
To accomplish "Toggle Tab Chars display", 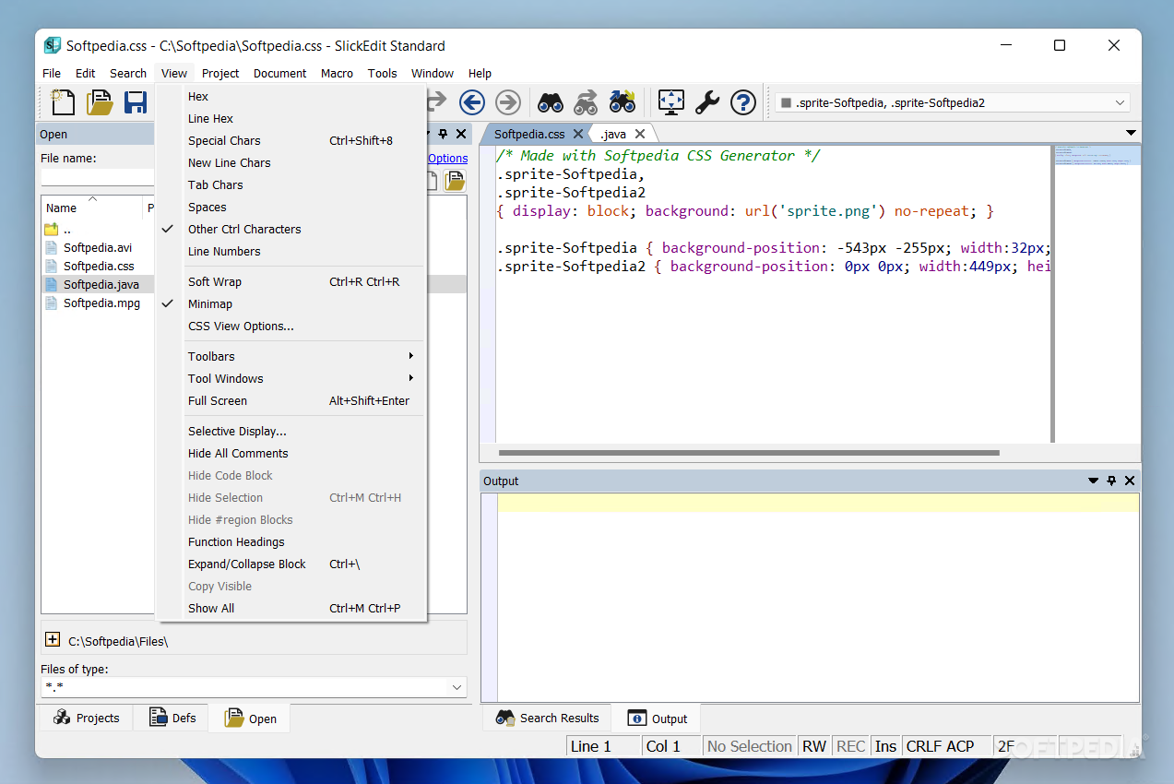I will [291, 184].
